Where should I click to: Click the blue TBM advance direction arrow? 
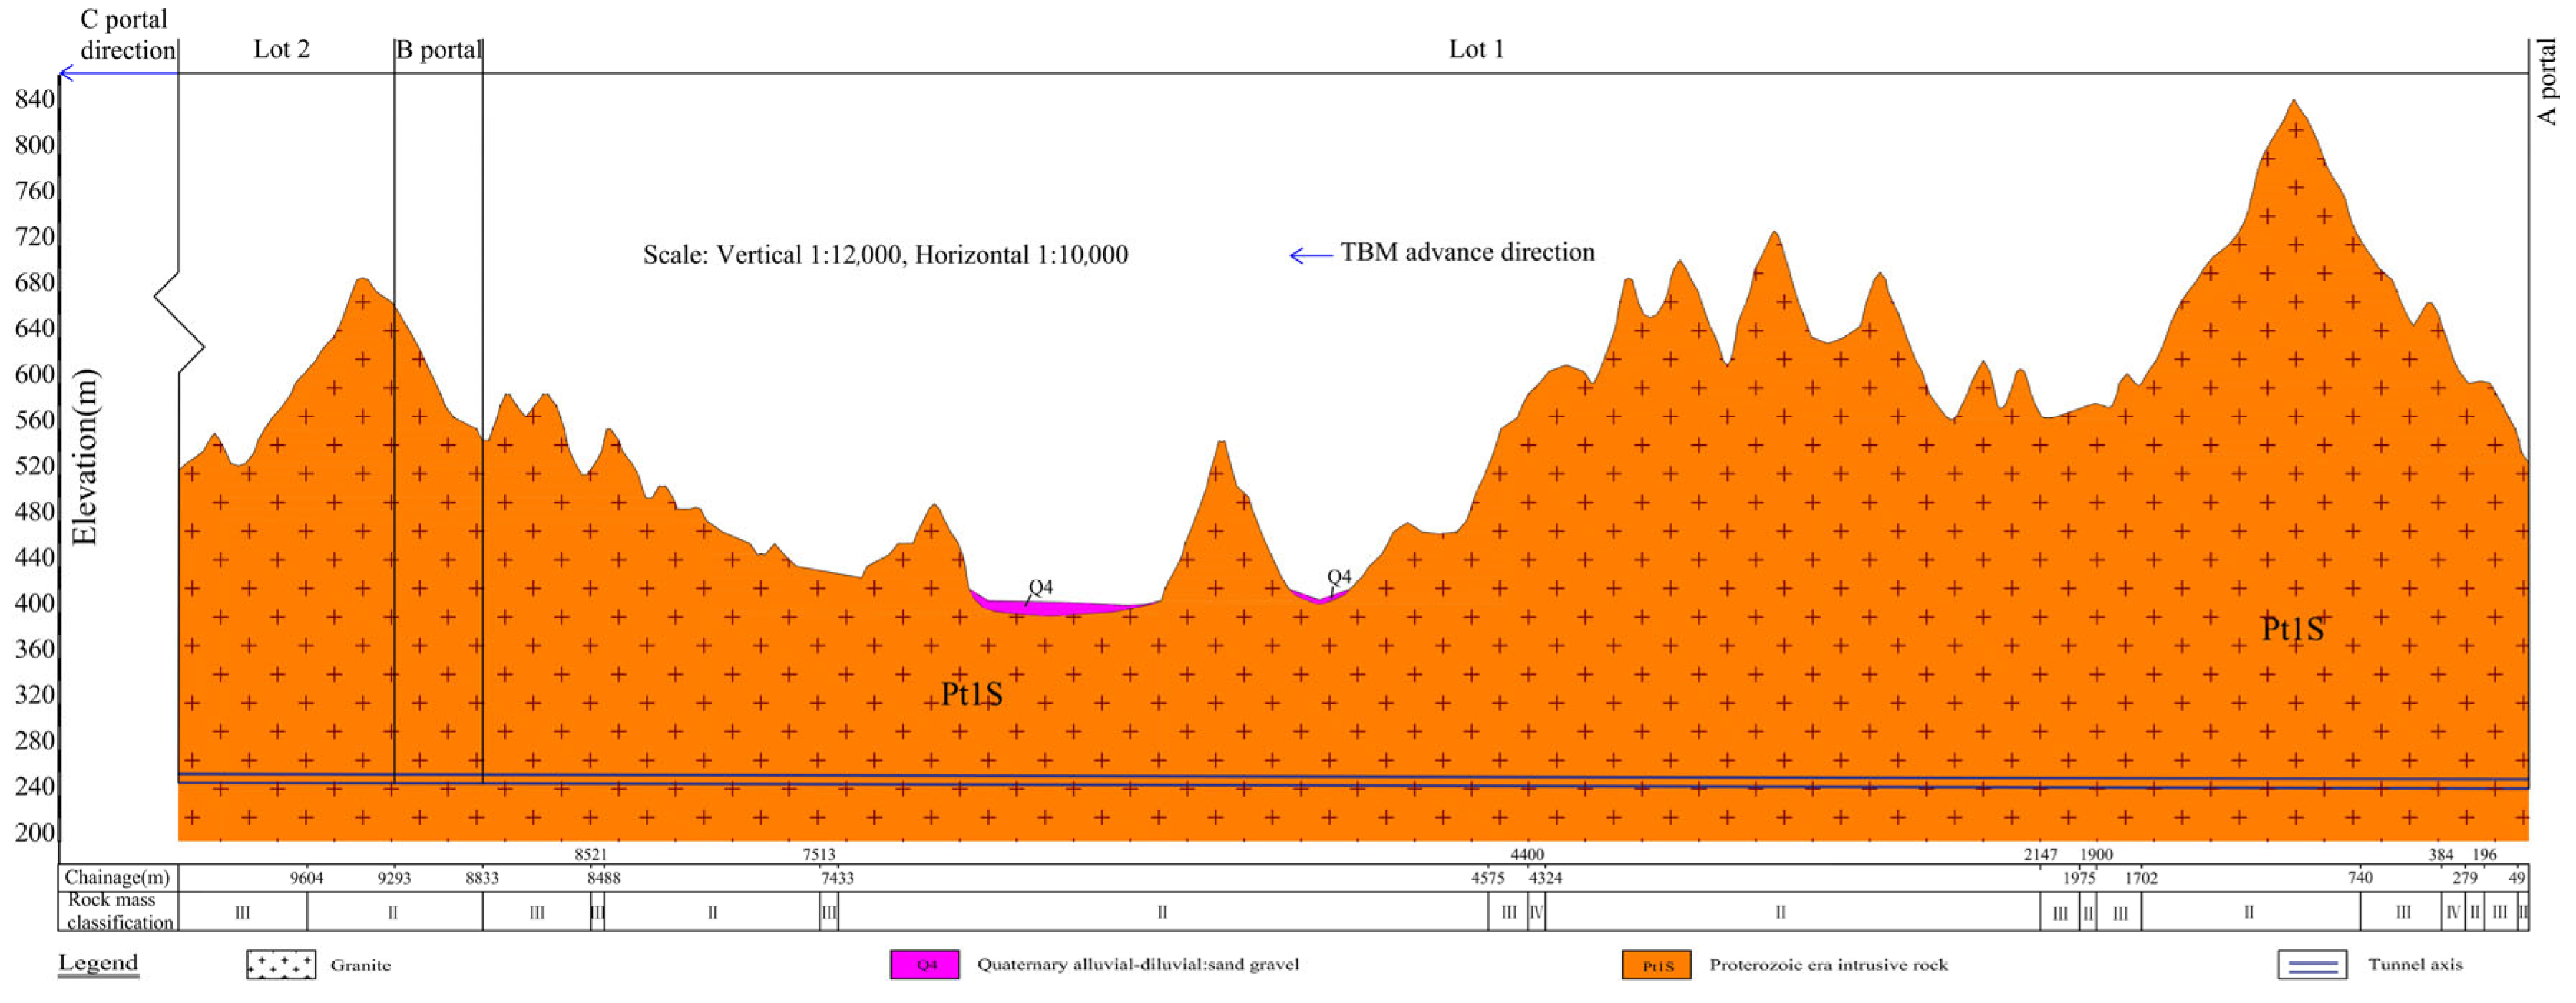pyautogui.click(x=1310, y=256)
